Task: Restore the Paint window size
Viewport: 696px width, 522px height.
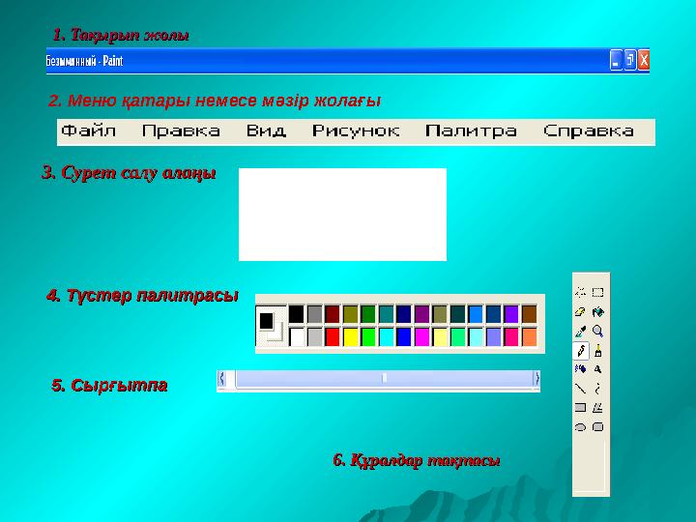Action: pos(630,60)
